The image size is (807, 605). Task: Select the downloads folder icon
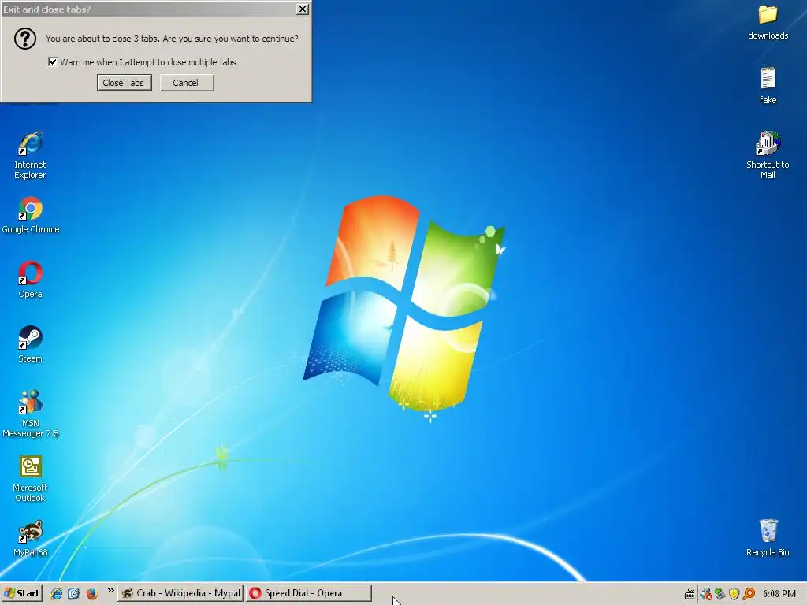coord(768,21)
